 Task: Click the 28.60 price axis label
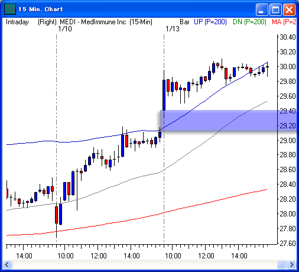(288, 170)
